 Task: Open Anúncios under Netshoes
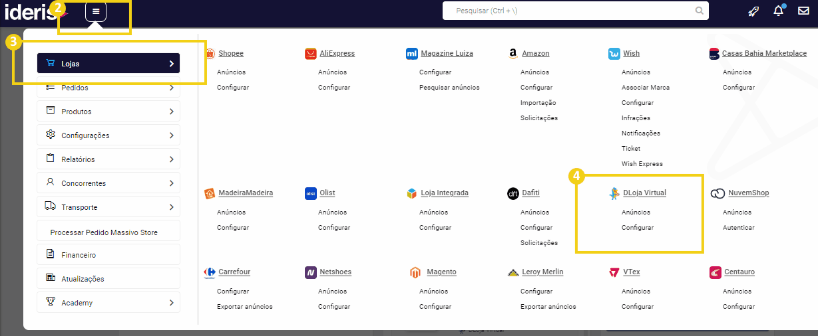[332, 292]
